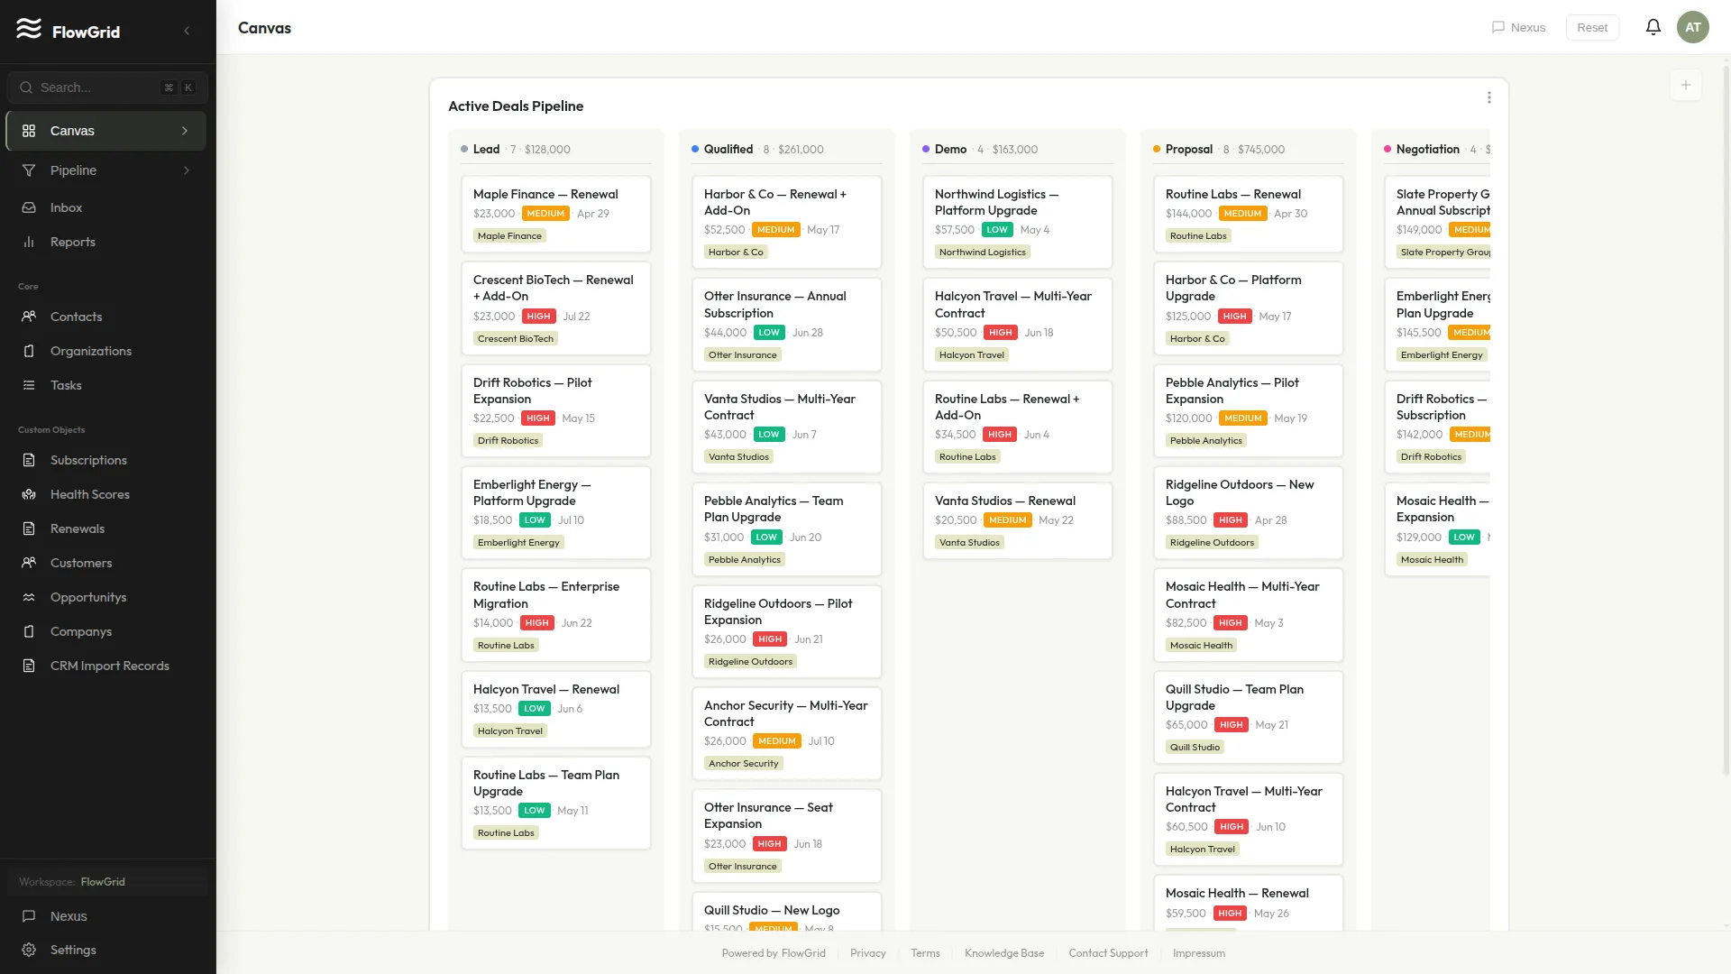Click the Subscriptions icon

29,460
